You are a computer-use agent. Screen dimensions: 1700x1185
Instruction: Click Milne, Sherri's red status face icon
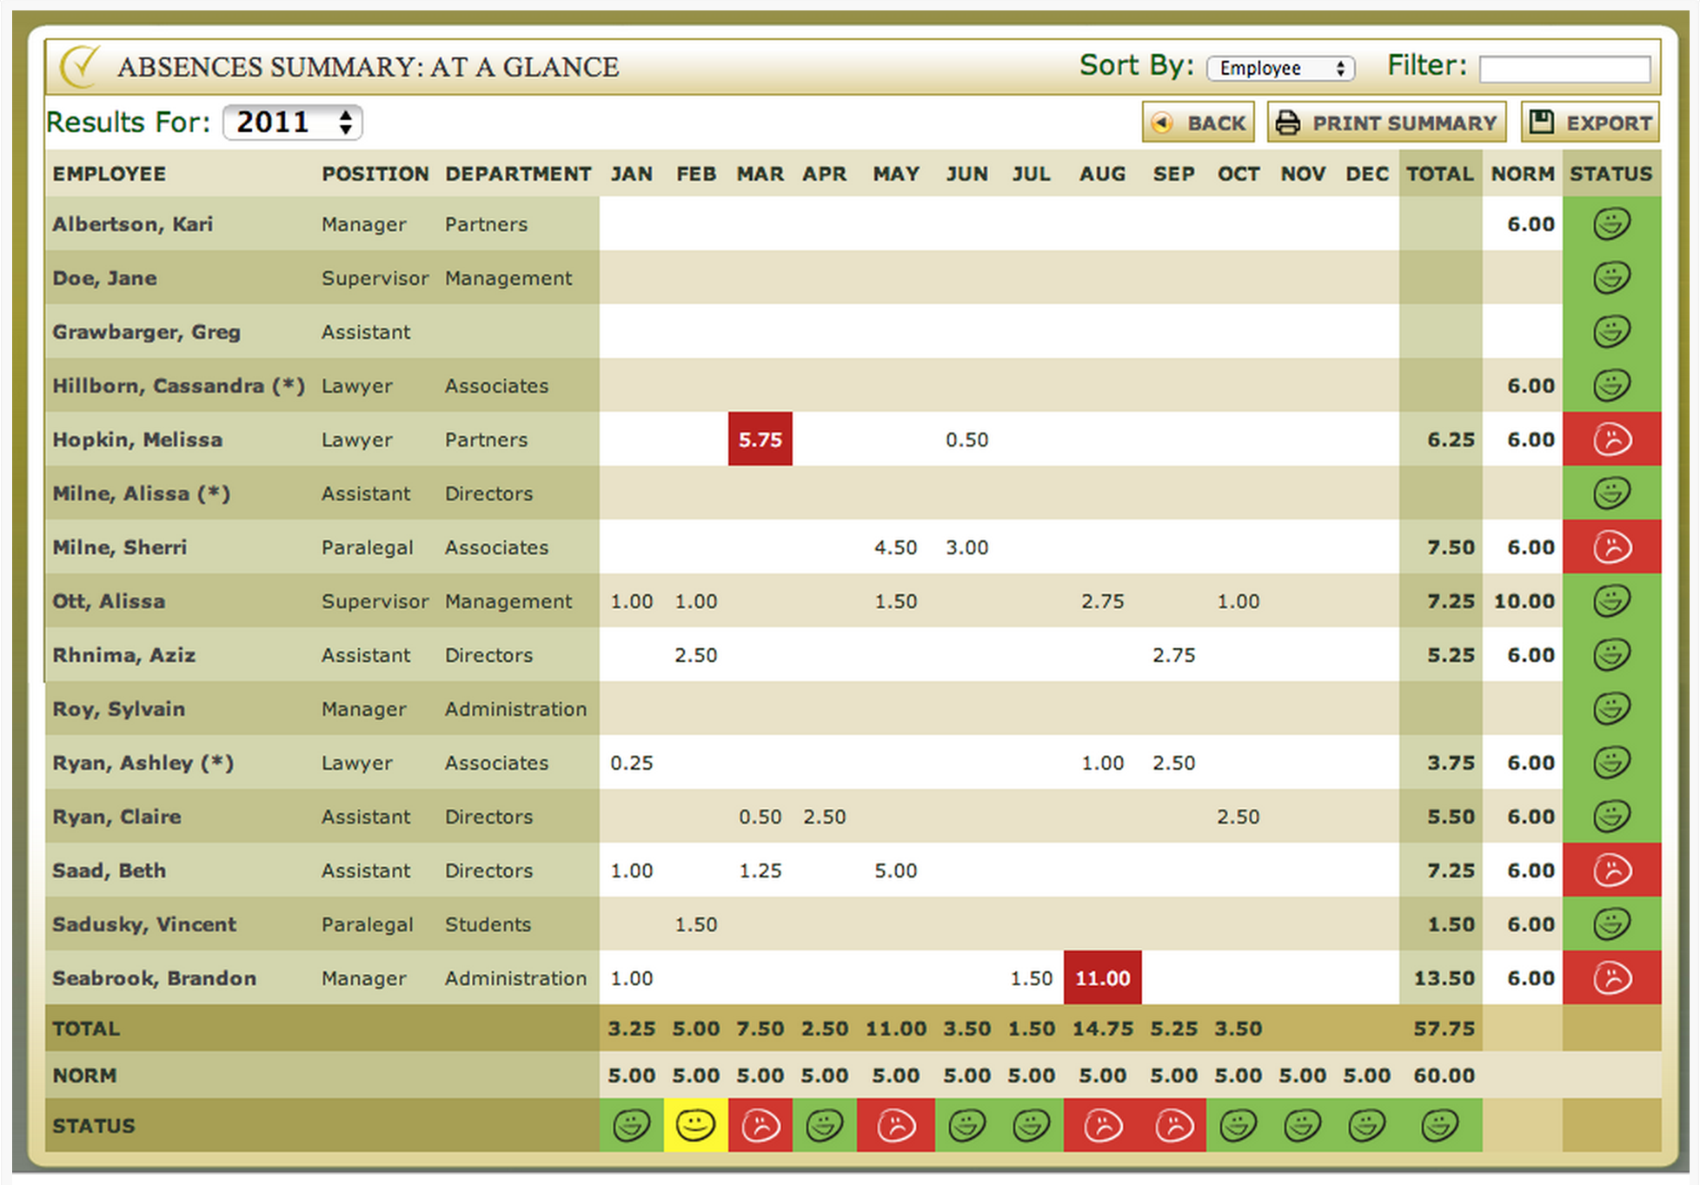[1611, 547]
